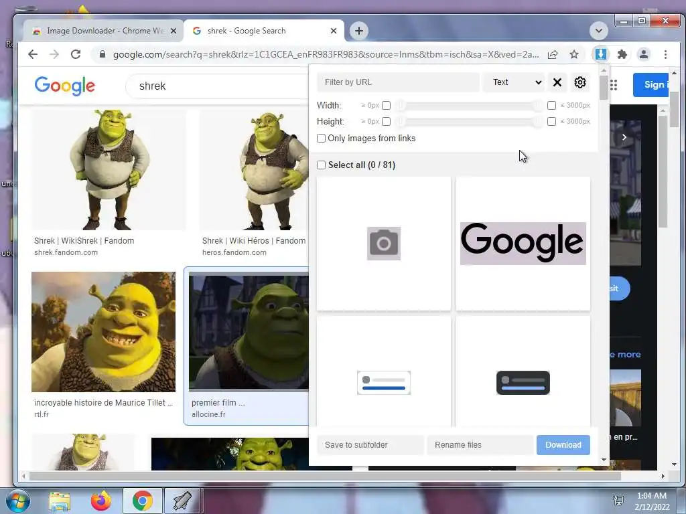Open the Chrome extensions puzzle icon
The height and width of the screenshot is (514, 686).
622,54
